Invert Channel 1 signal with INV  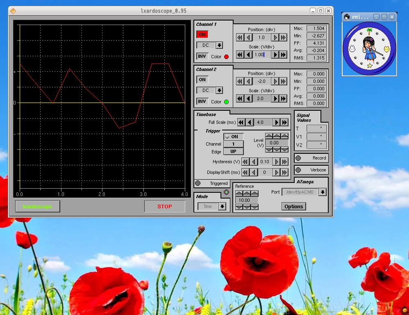pos(202,56)
